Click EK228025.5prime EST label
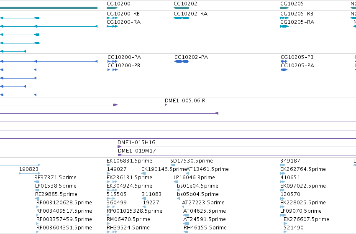Viewport: 356px width, 234px height. coord(303,203)
